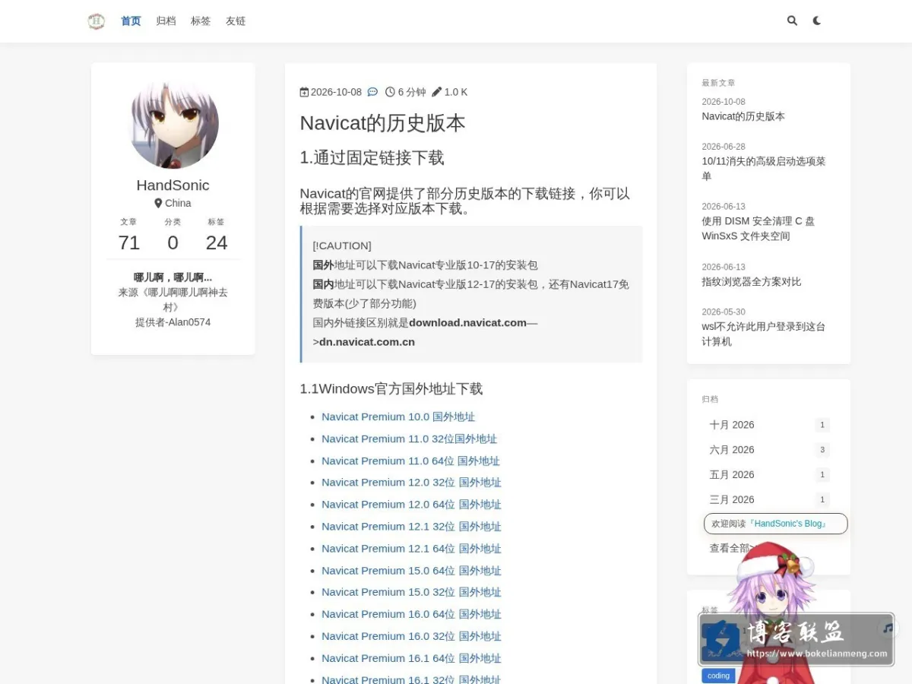
Task: Click the text 提供者-Alan0574
Action: 173,322
